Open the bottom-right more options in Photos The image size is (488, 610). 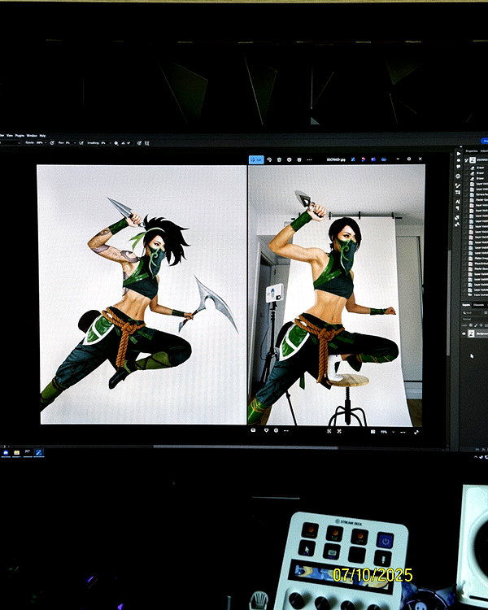[403, 432]
